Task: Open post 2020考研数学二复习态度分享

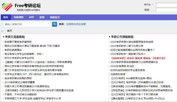Action: pyautogui.click(x=127, y=46)
